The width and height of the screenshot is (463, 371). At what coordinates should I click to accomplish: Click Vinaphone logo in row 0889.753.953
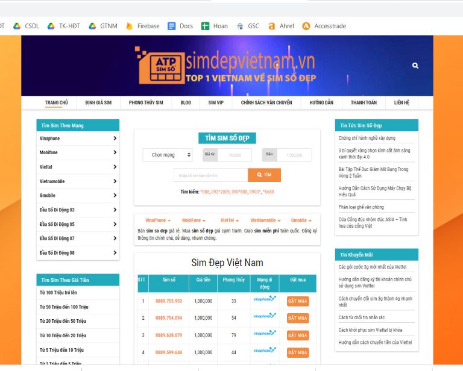coord(265,299)
